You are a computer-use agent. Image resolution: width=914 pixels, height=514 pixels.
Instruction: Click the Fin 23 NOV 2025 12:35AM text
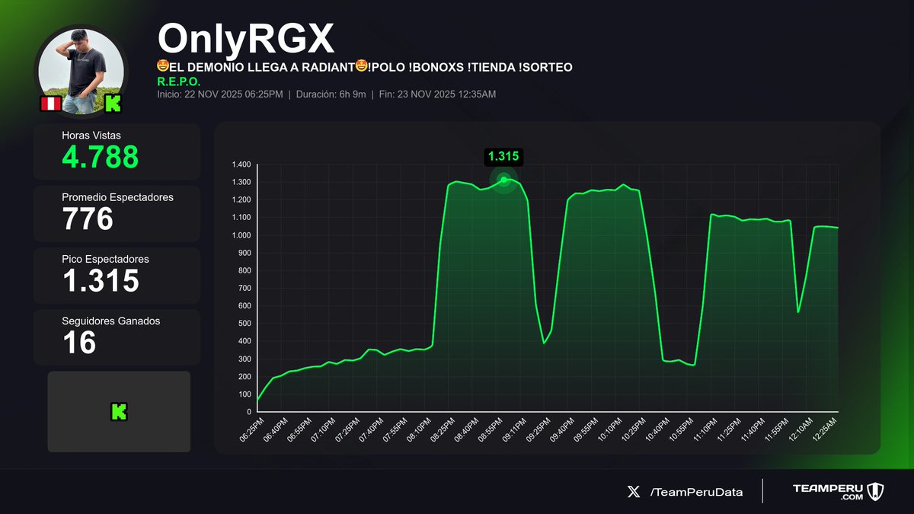pyautogui.click(x=436, y=94)
